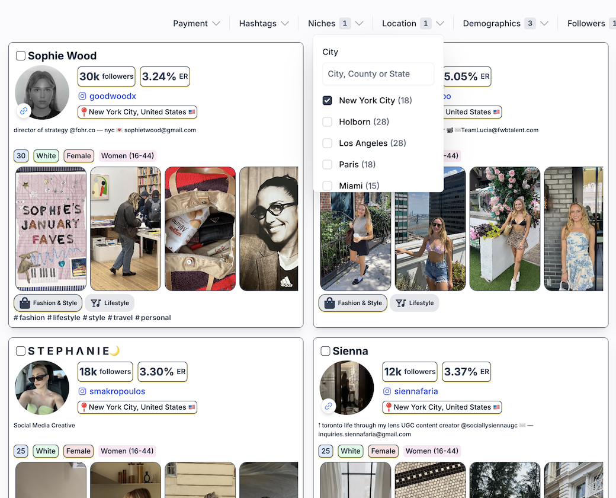Click second card's Fashion & Style tag
616x498 pixels.
point(353,303)
